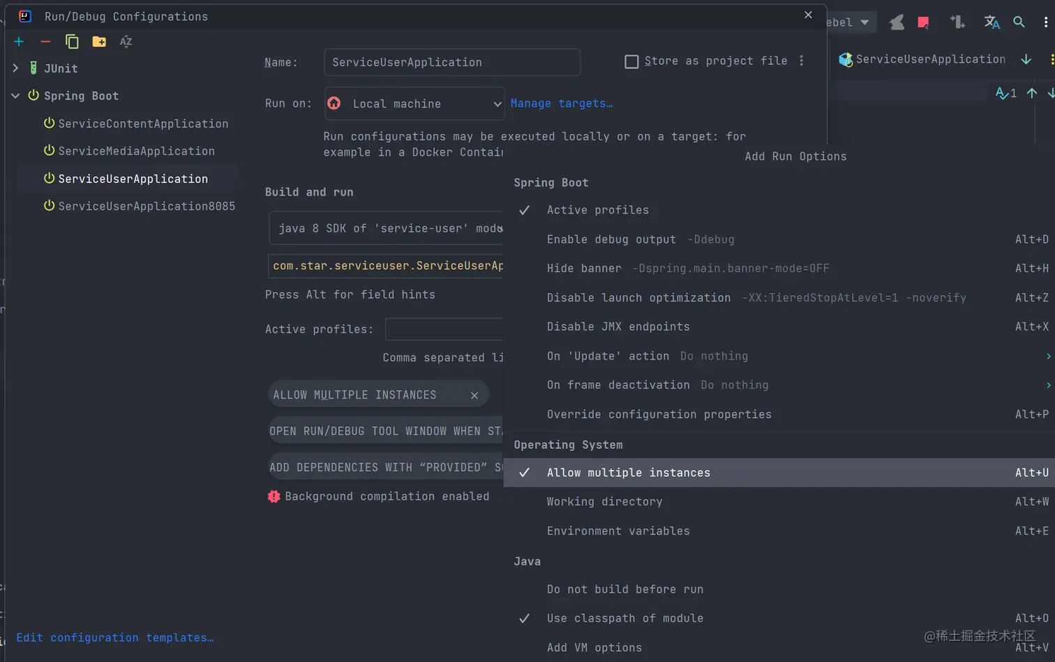The height and width of the screenshot is (662, 1055).
Task: Click the Add New Configuration plus icon
Action: 19,42
